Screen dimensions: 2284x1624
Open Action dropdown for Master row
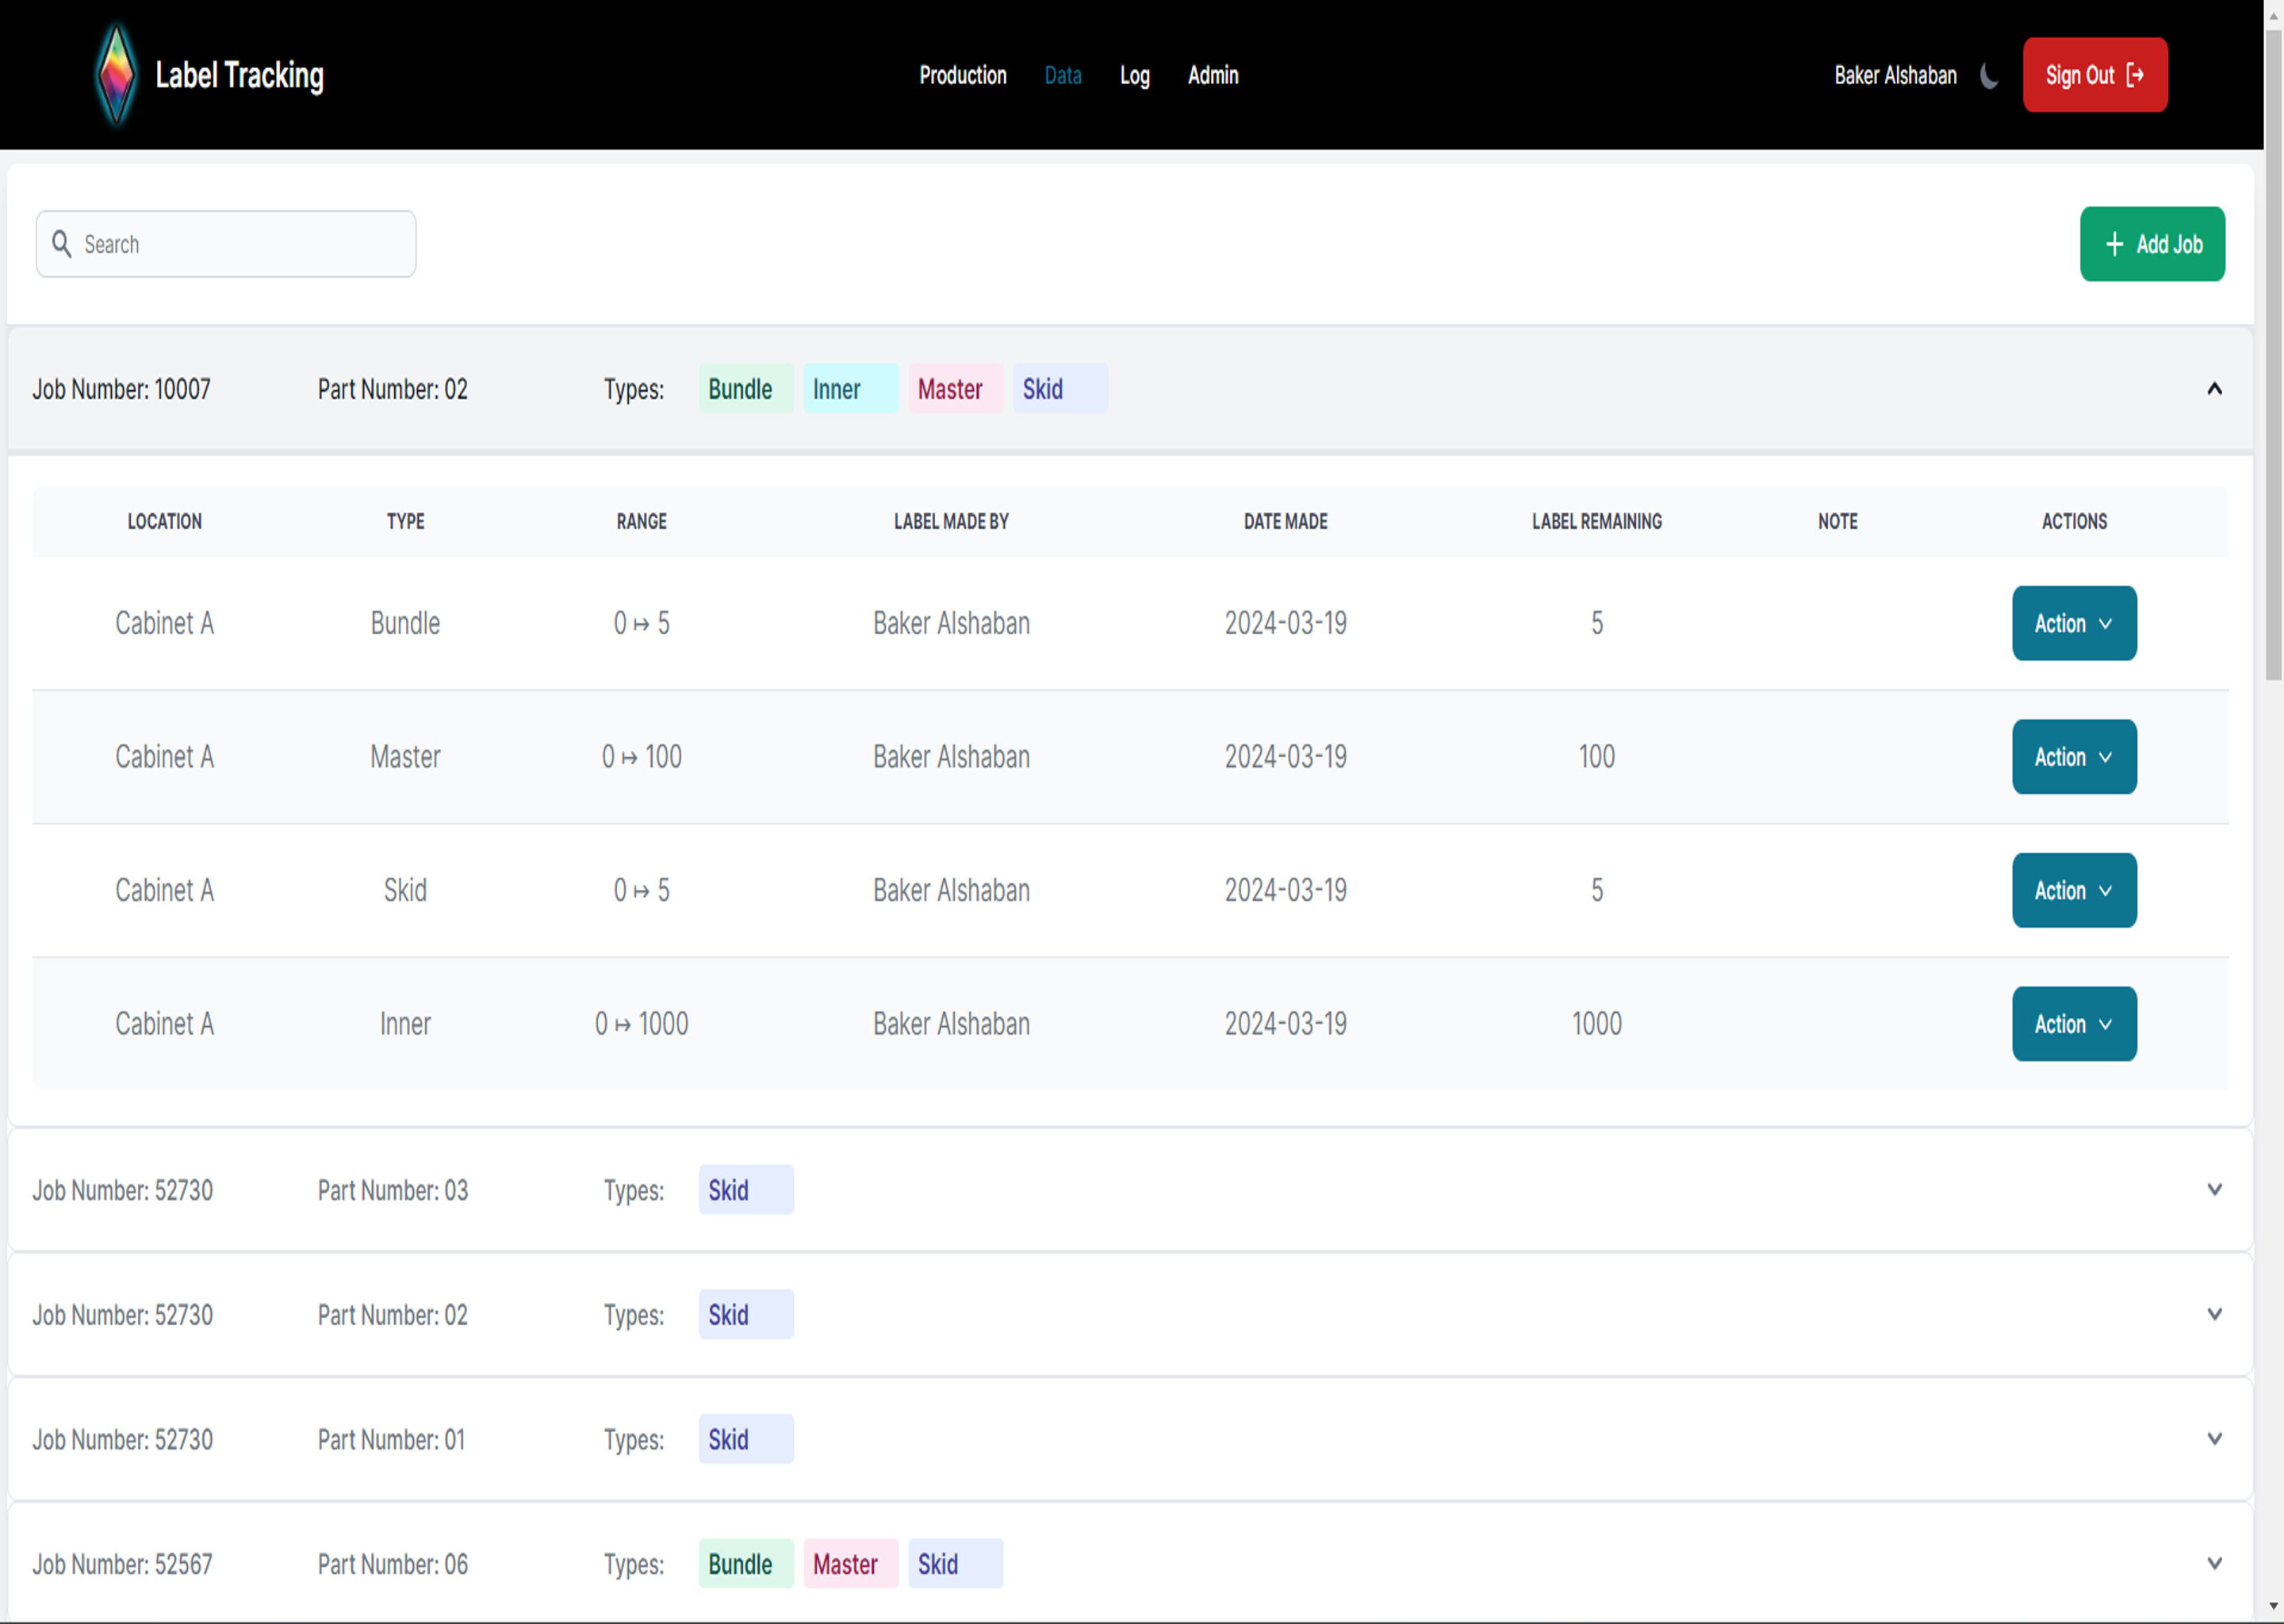click(2073, 757)
